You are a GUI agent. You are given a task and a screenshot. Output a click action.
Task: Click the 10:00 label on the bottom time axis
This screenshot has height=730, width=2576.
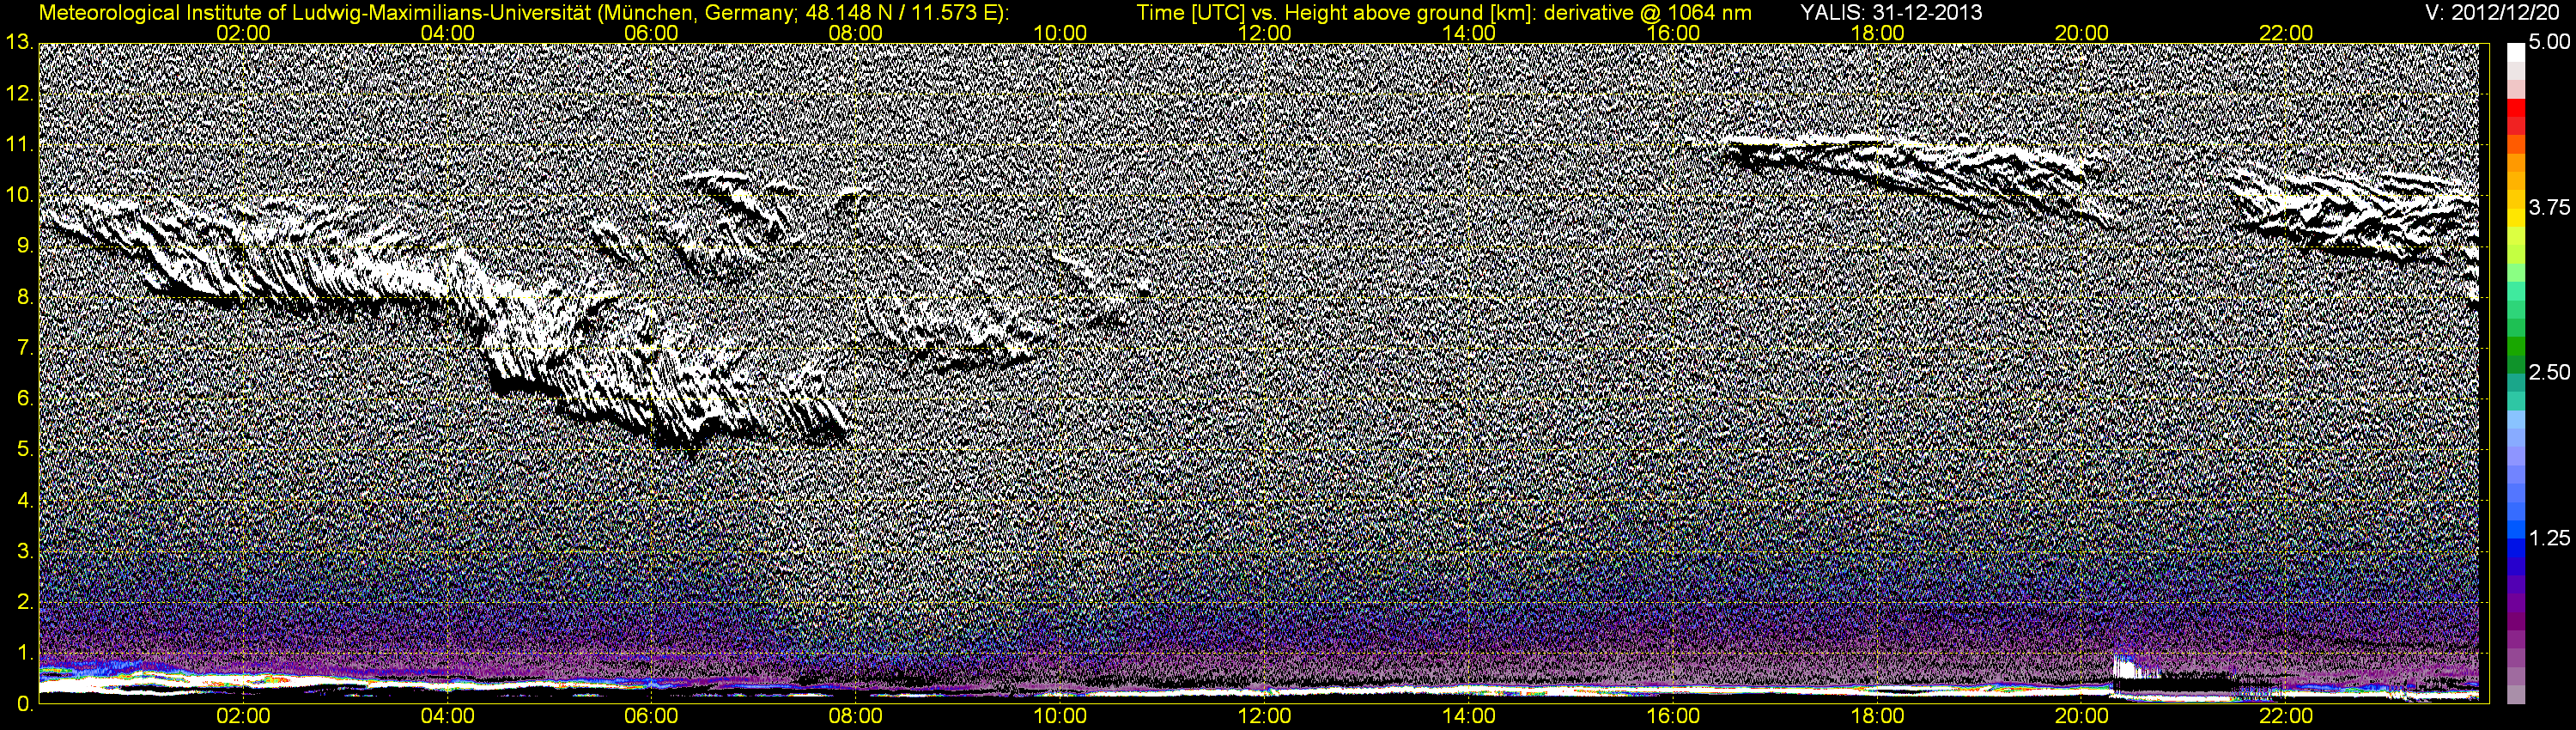click(1060, 717)
